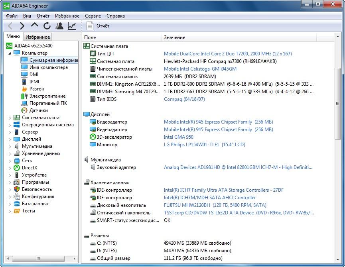The image size is (345, 267).
Task: Click the Отчёт report page icon in toolbar
Action: pos(90,26)
